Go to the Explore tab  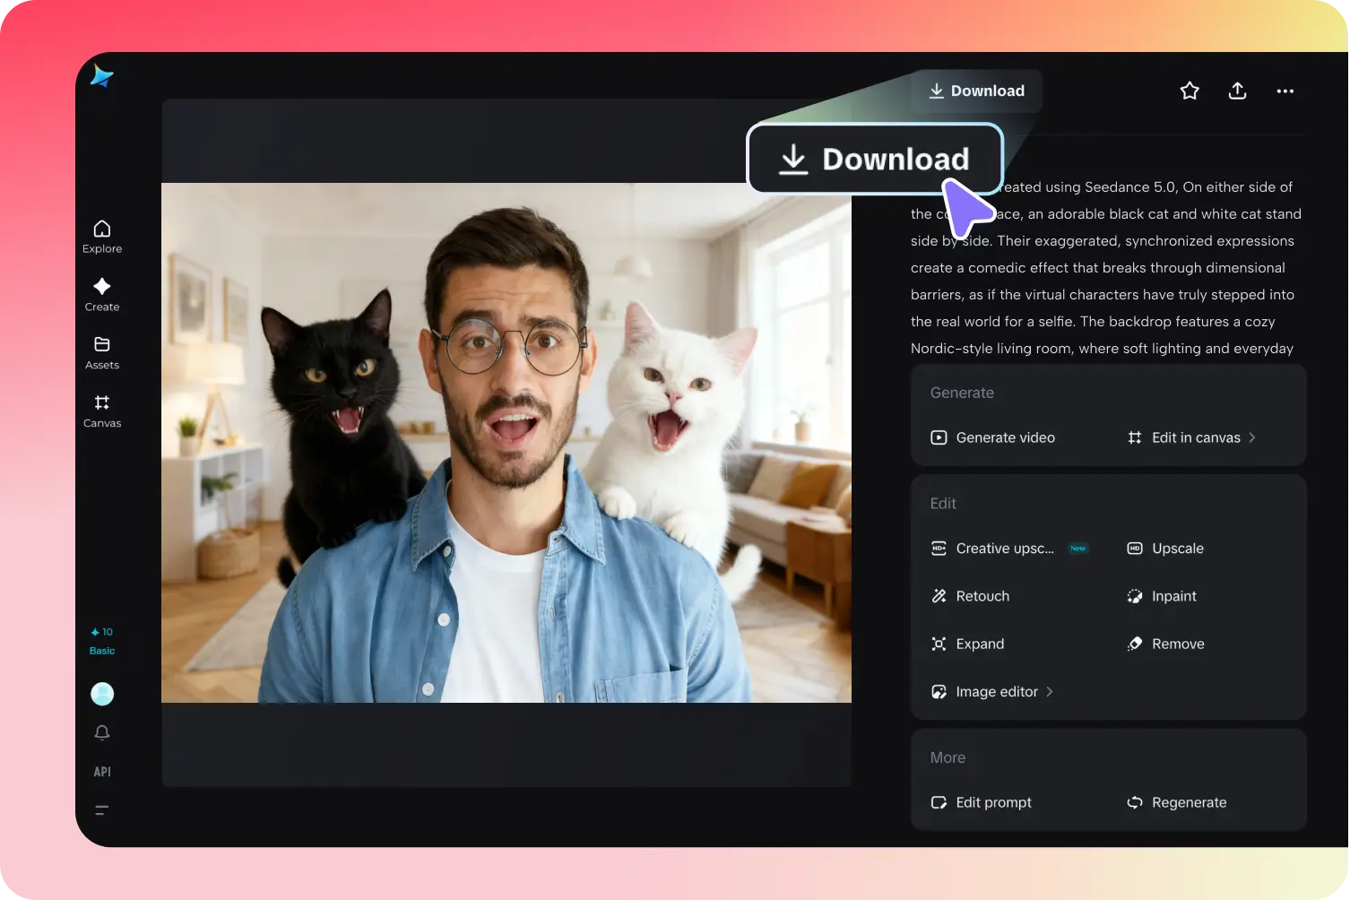tap(102, 237)
